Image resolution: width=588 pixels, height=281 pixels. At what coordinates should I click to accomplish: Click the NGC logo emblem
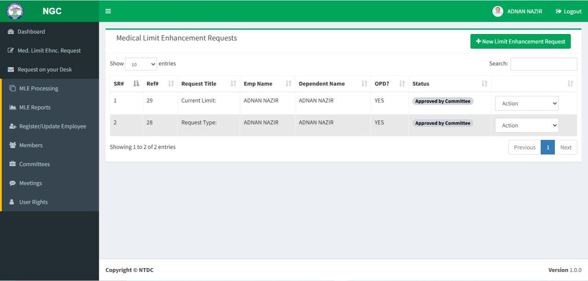(15, 11)
